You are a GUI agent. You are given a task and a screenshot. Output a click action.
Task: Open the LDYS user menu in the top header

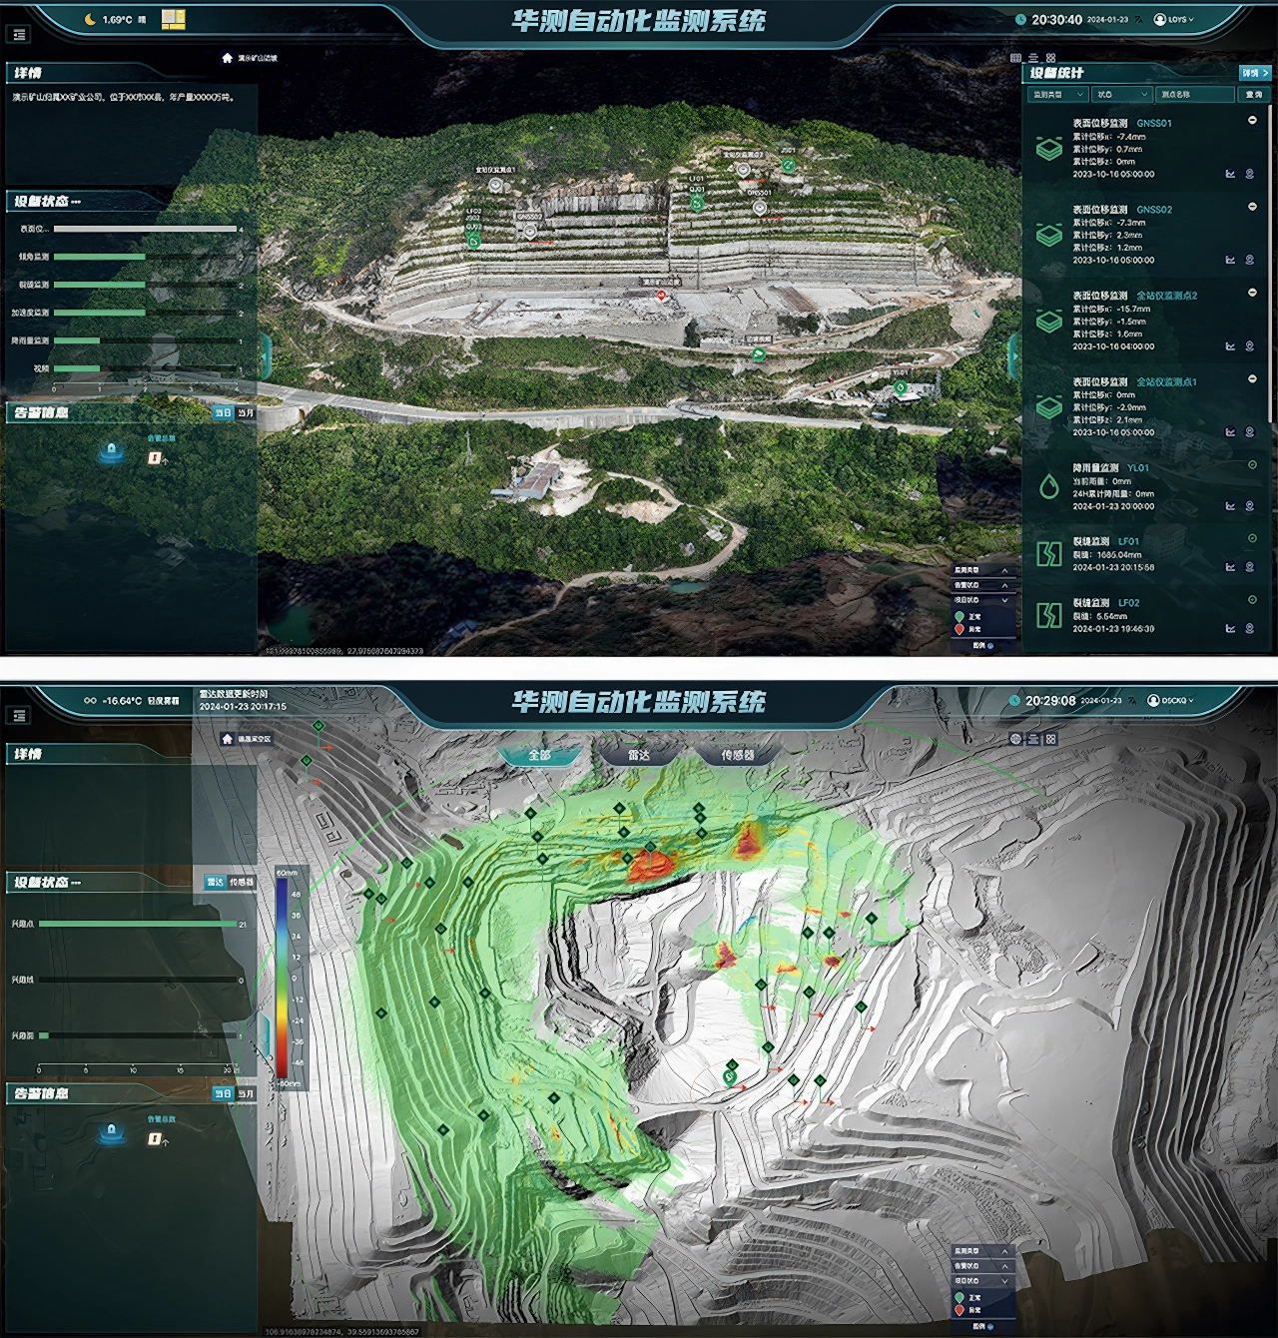(x=1174, y=19)
